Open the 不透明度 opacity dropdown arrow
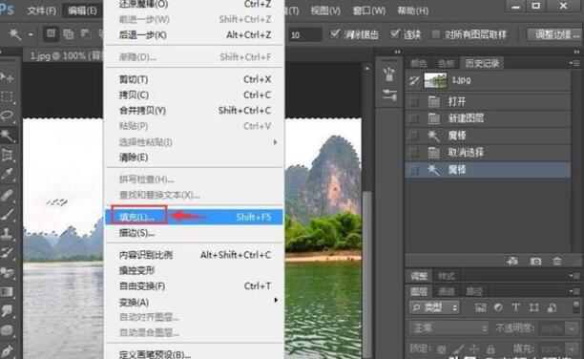Image resolution: width=584 pixels, height=359 pixels. click(x=573, y=328)
